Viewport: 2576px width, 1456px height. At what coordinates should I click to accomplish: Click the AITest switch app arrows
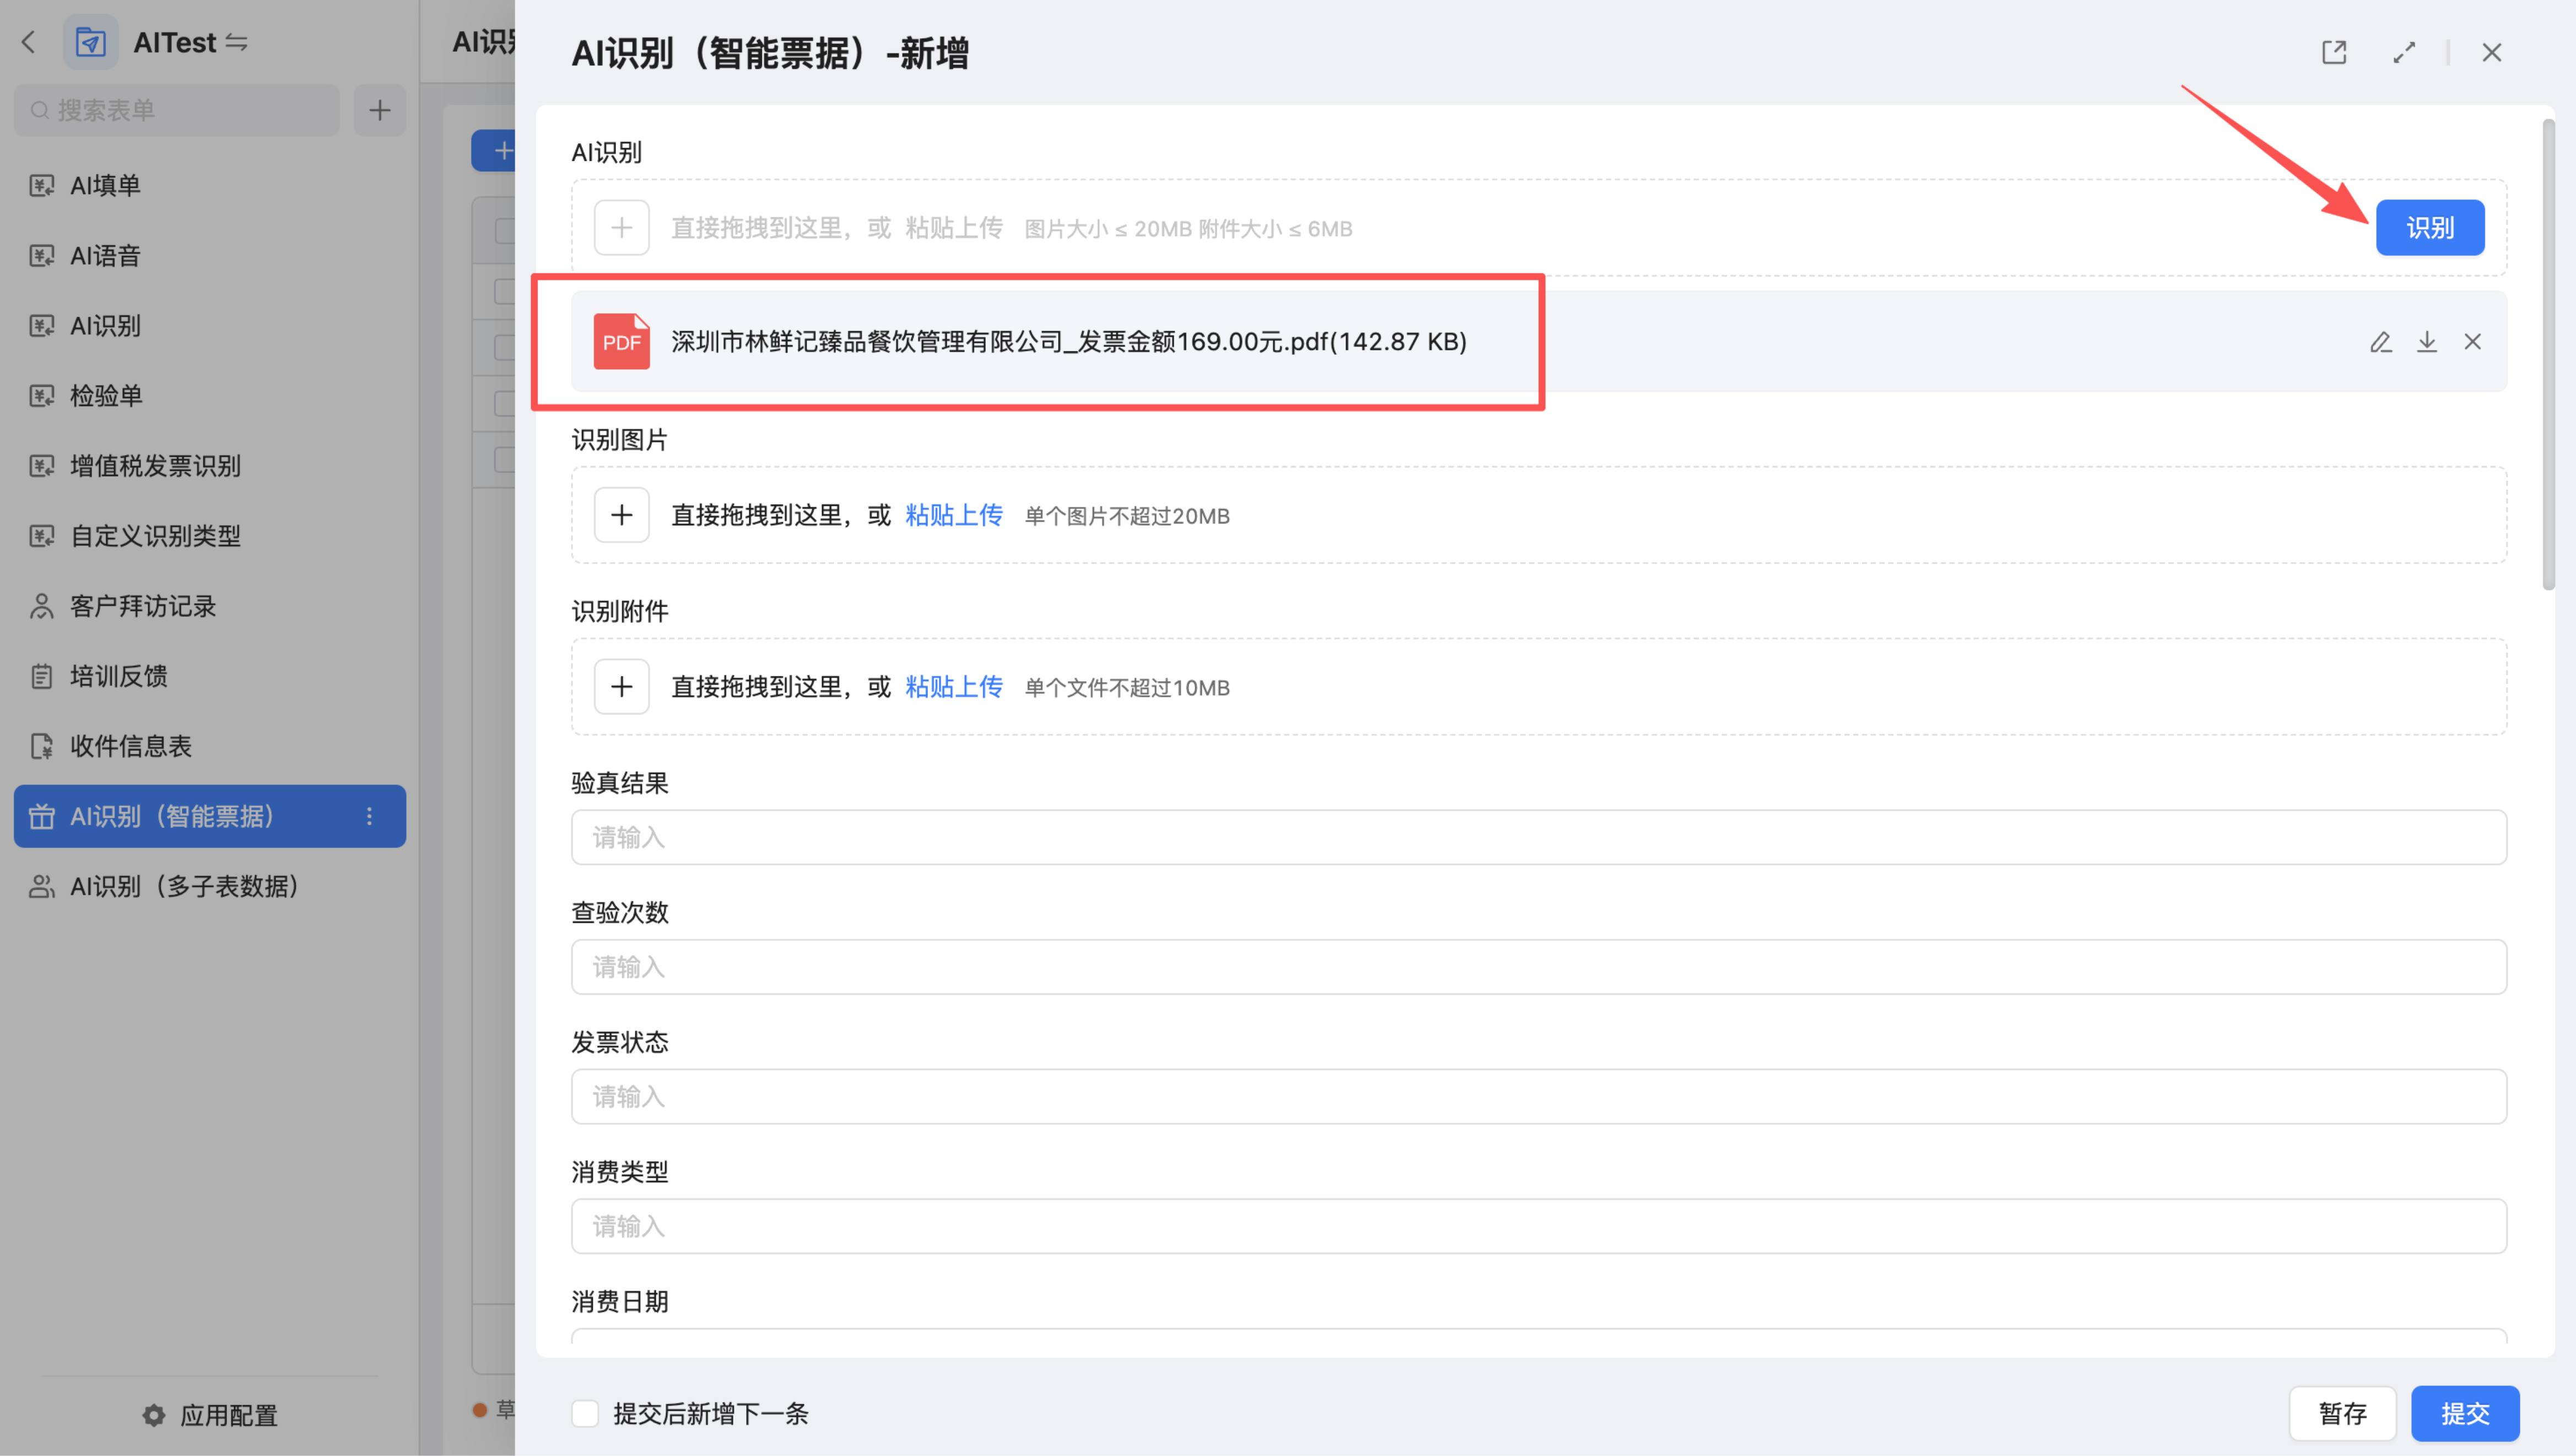tap(237, 42)
